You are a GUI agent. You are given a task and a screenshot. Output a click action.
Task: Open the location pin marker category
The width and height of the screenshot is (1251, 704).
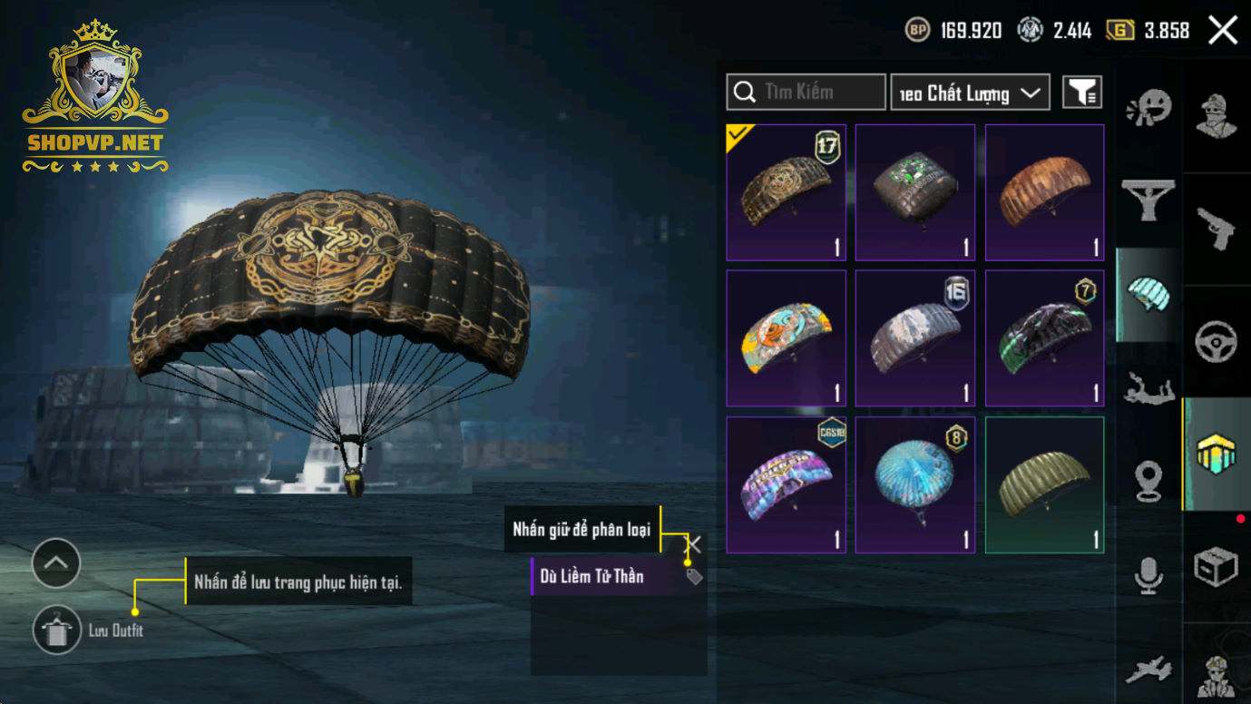point(1148,481)
